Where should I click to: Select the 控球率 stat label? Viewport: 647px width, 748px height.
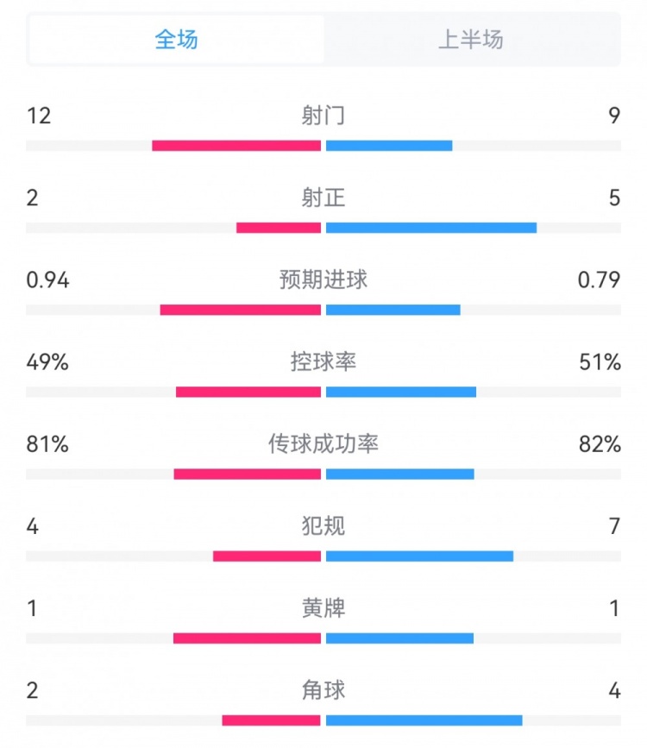tap(323, 361)
